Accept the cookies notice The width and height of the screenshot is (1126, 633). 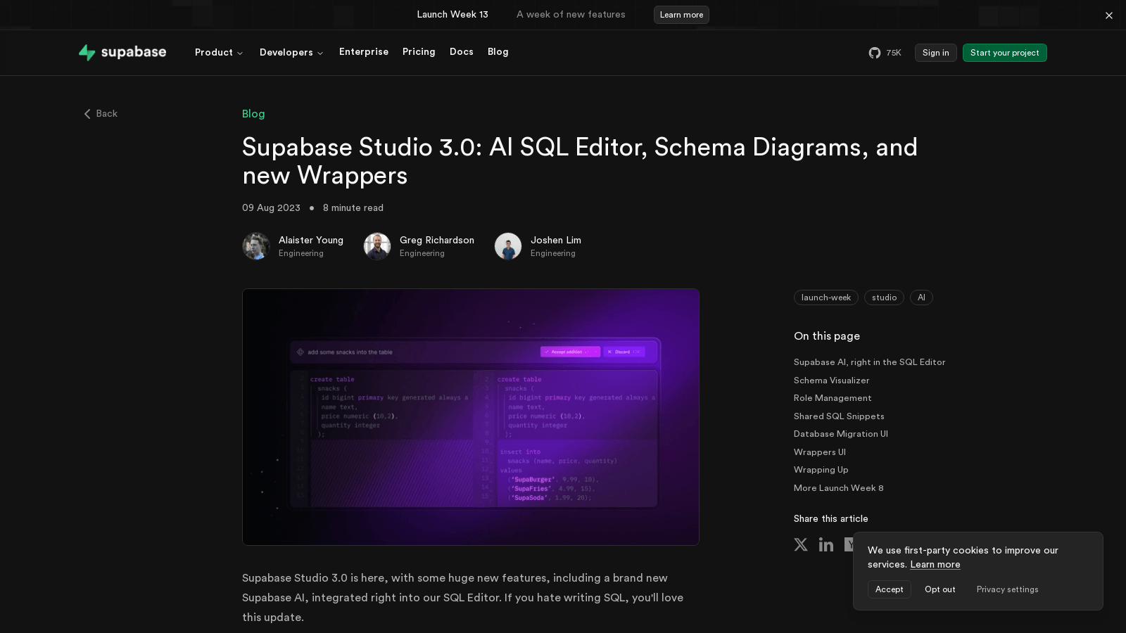[x=889, y=589]
